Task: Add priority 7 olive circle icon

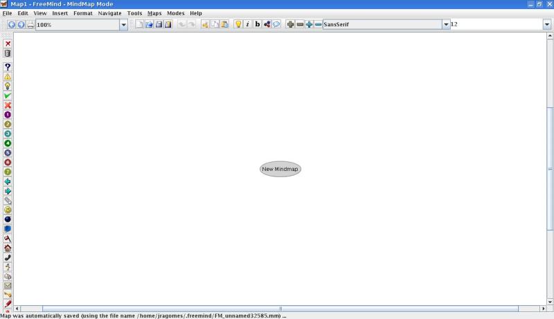Action: point(8,172)
